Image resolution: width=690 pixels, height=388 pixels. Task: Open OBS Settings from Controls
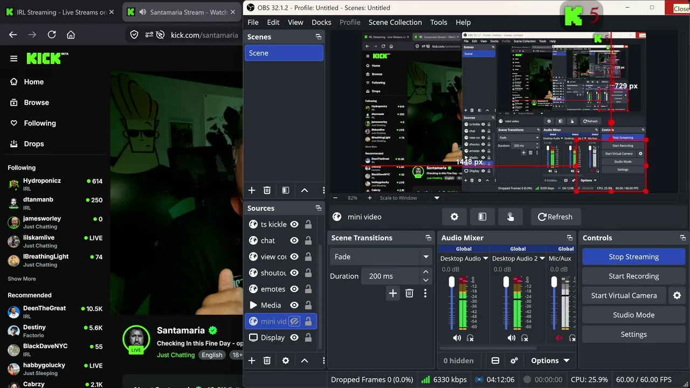pyautogui.click(x=634, y=334)
